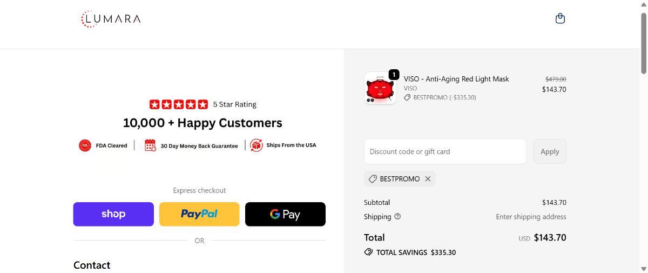Check out using Google Pay
Screen dimensions: 648x273
click(285, 214)
